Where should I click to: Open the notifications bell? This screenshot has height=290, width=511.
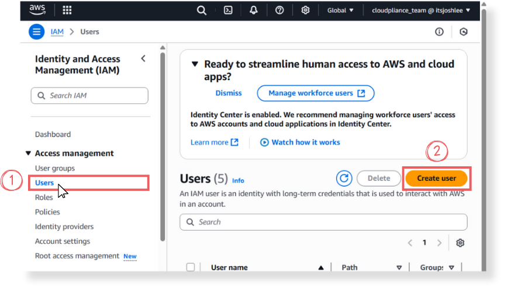click(x=254, y=10)
